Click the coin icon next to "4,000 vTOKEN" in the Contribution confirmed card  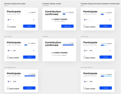pos(52,53)
